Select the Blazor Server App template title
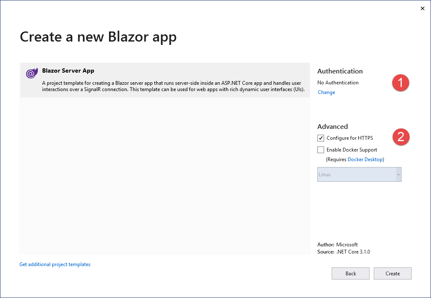The height and width of the screenshot is (298, 431). pos(68,71)
